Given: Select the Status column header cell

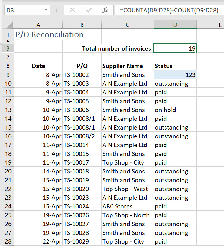Looking at the screenshot, I should [175, 66].
